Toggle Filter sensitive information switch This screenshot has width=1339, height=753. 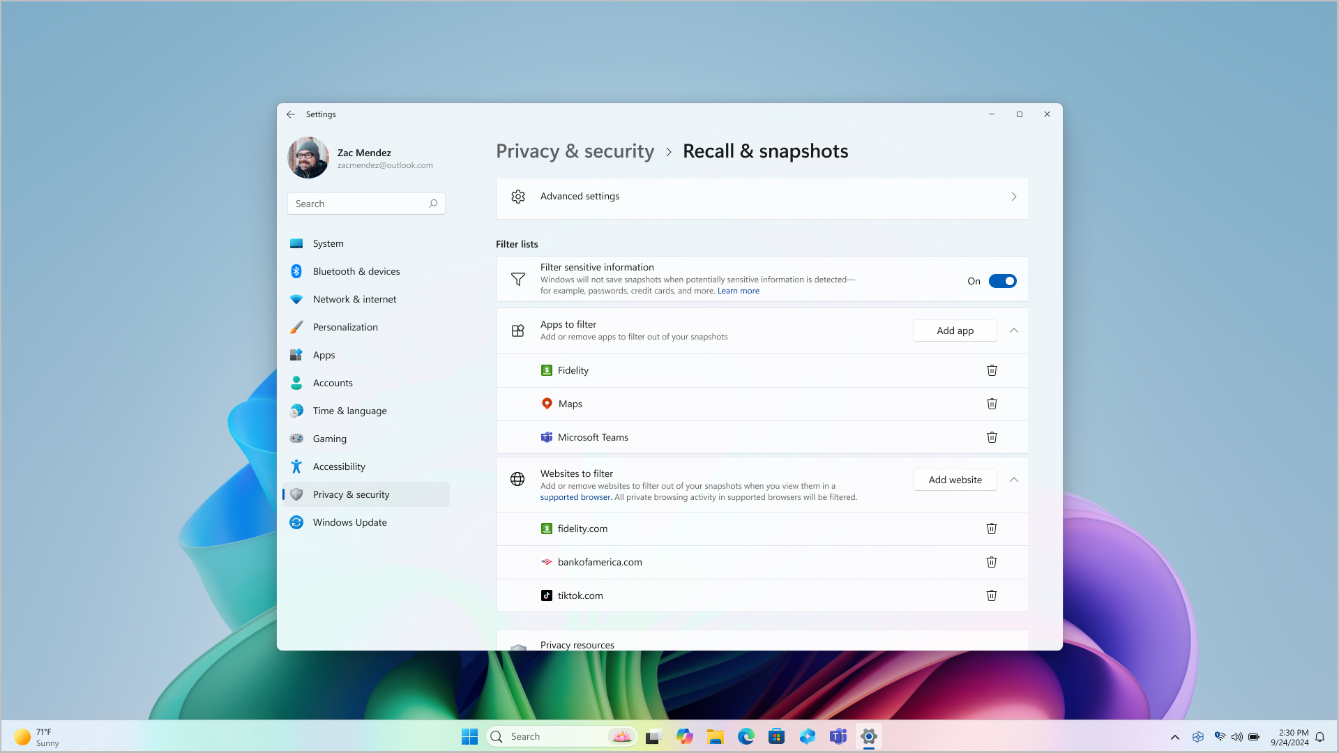coord(1002,280)
